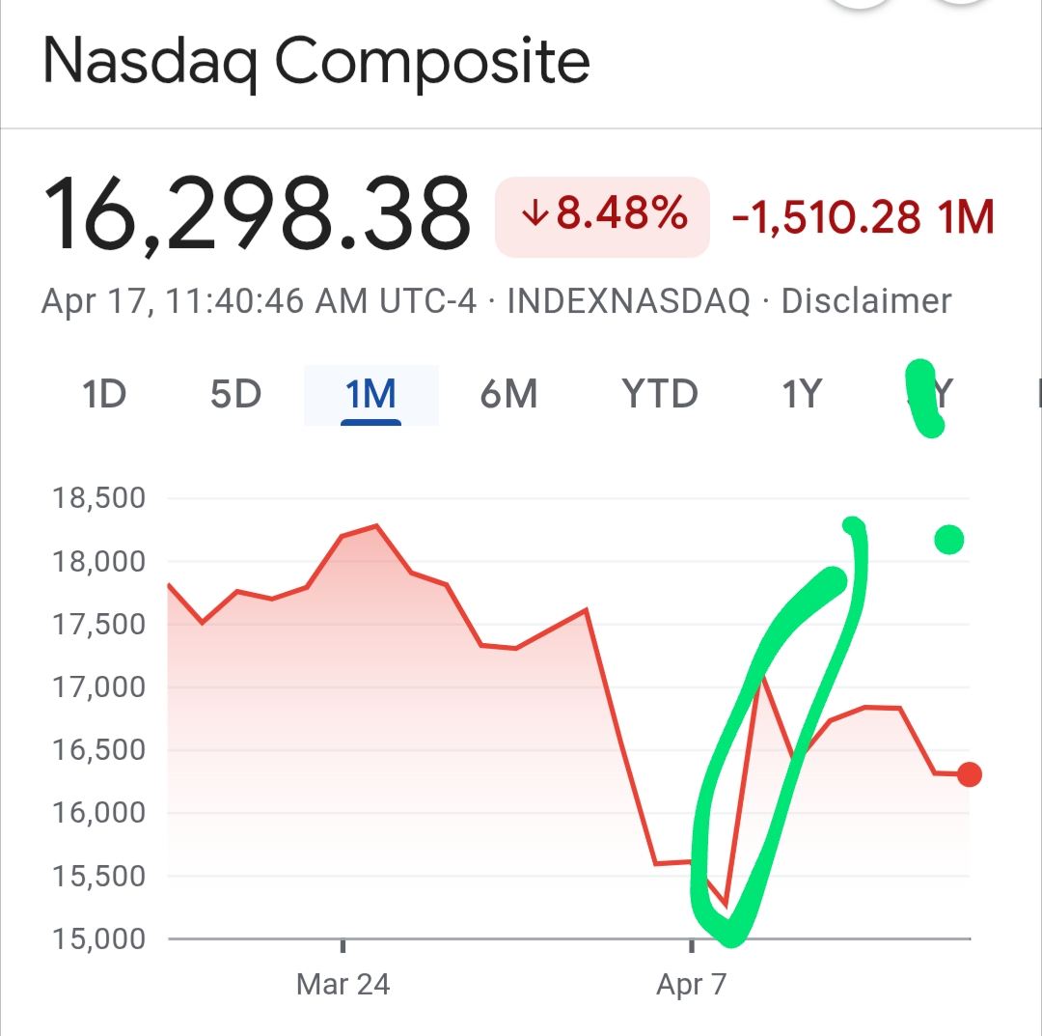This screenshot has width=1042, height=1036.
Task: Select the 1Y time range
Action: [x=802, y=394]
